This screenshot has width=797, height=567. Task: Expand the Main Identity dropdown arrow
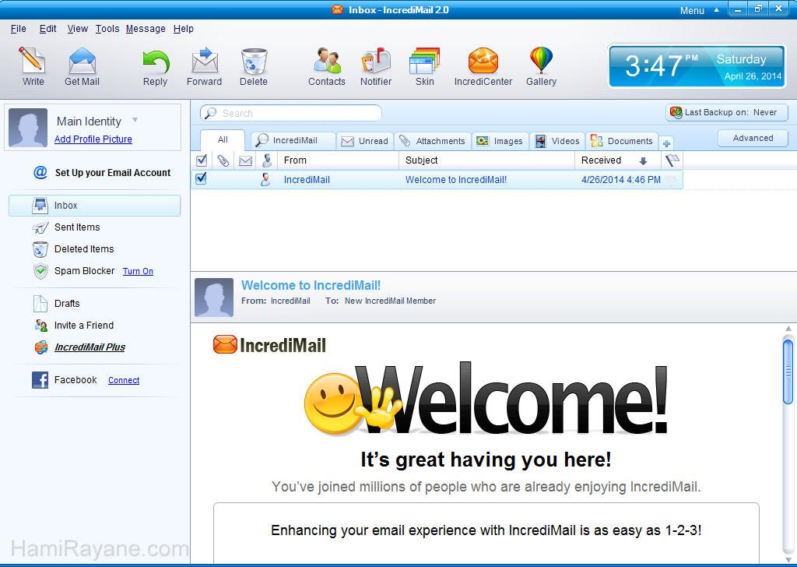[x=135, y=120]
